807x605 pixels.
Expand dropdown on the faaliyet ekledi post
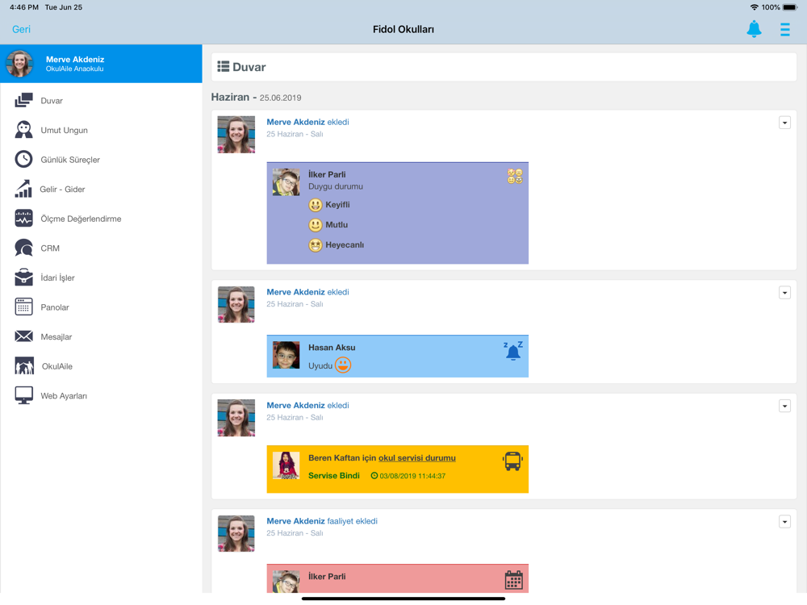(x=784, y=522)
